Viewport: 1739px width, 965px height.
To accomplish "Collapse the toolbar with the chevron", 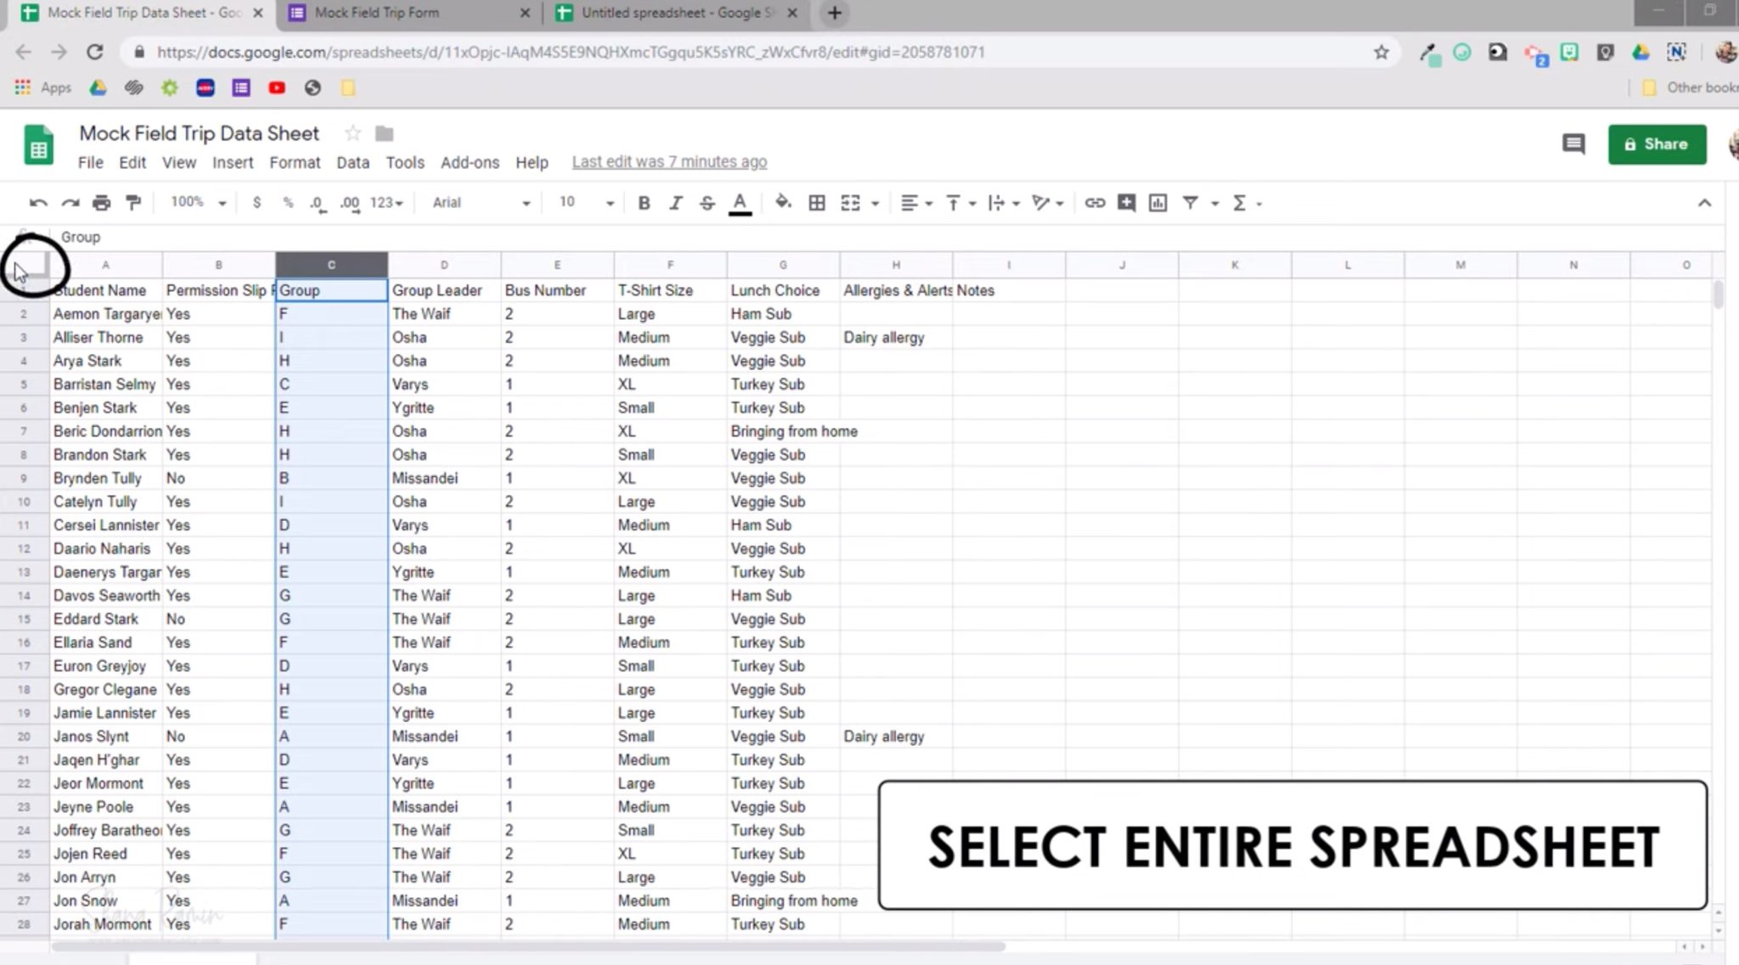I will tap(1705, 203).
